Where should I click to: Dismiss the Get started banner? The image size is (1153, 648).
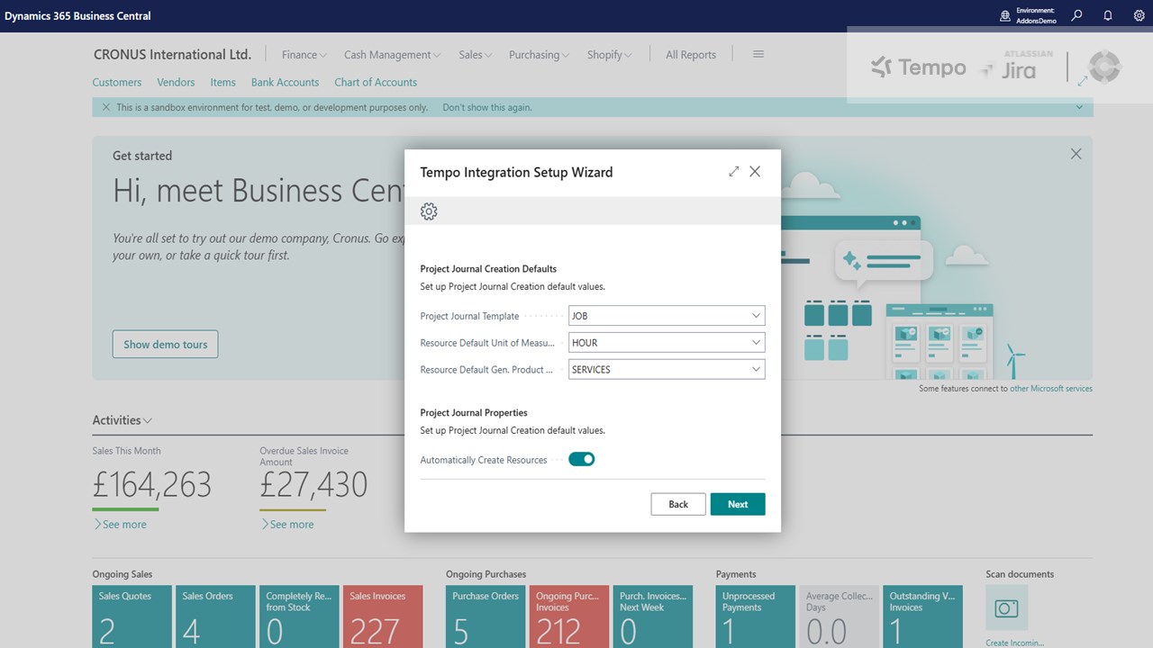[1076, 154]
